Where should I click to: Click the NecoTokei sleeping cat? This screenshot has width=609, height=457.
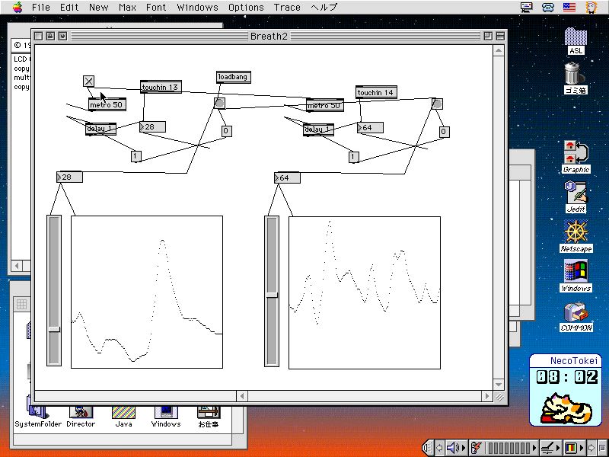point(566,408)
